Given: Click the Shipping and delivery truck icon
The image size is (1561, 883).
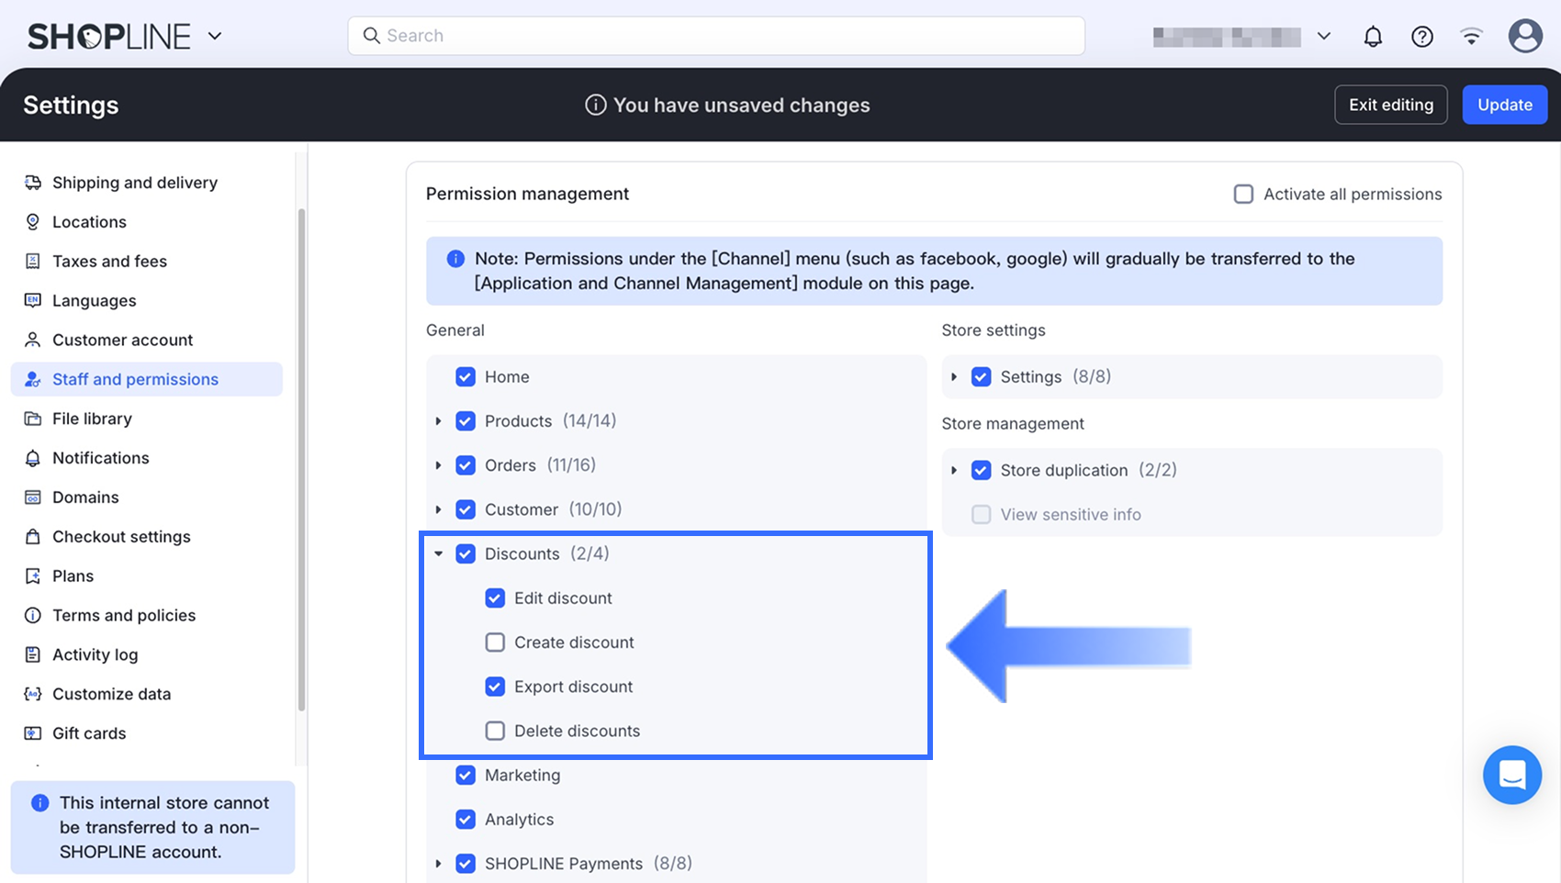Looking at the screenshot, I should pos(33,183).
